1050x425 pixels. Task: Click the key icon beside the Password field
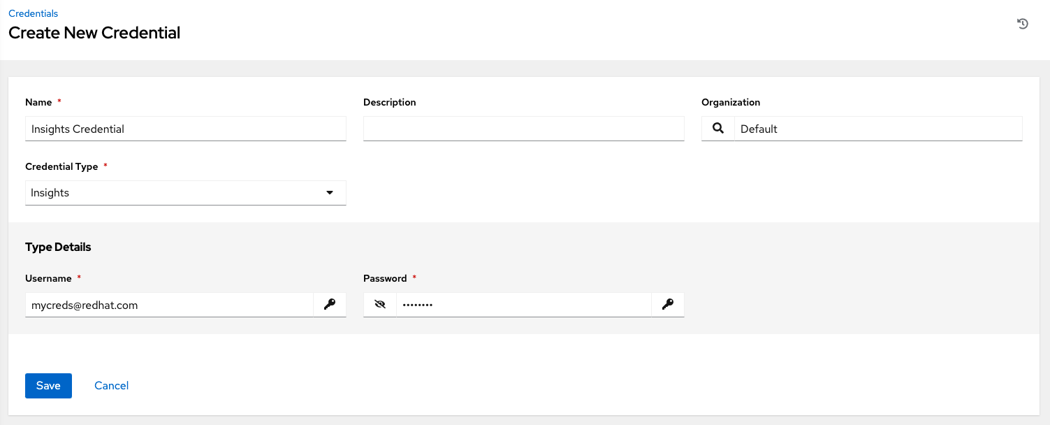[668, 304]
